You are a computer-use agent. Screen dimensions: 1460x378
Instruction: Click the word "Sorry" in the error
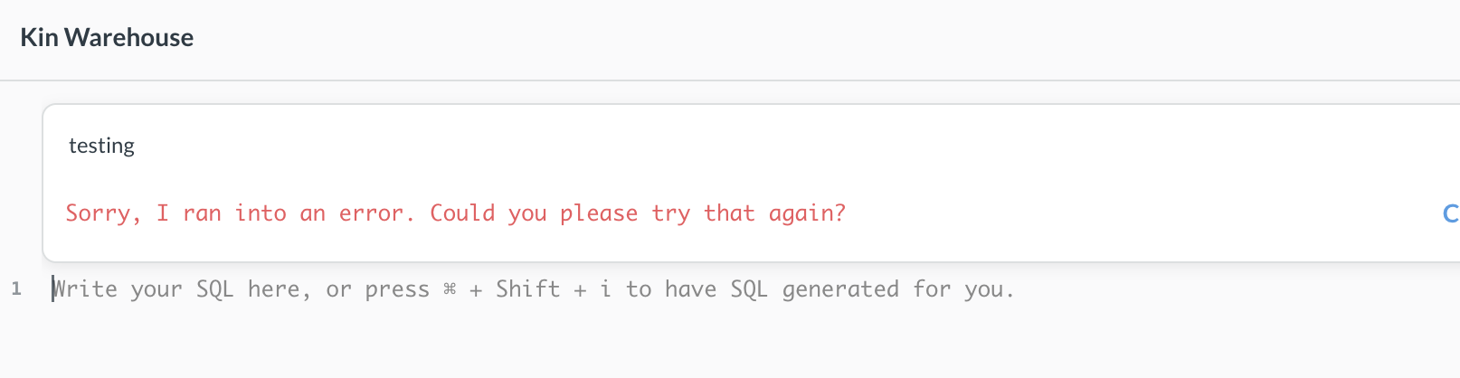[x=103, y=213]
